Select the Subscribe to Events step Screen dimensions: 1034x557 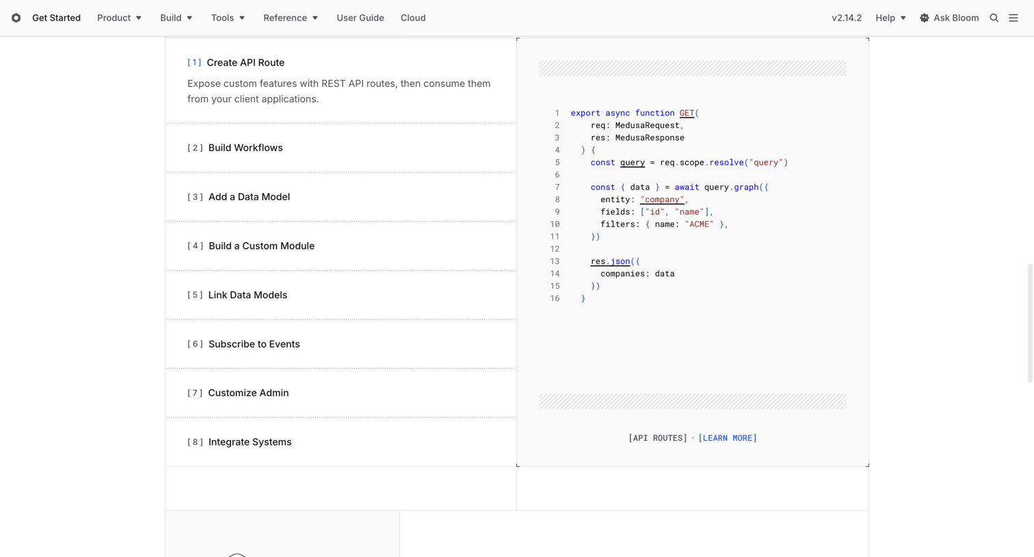pyautogui.click(x=341, y=344)
